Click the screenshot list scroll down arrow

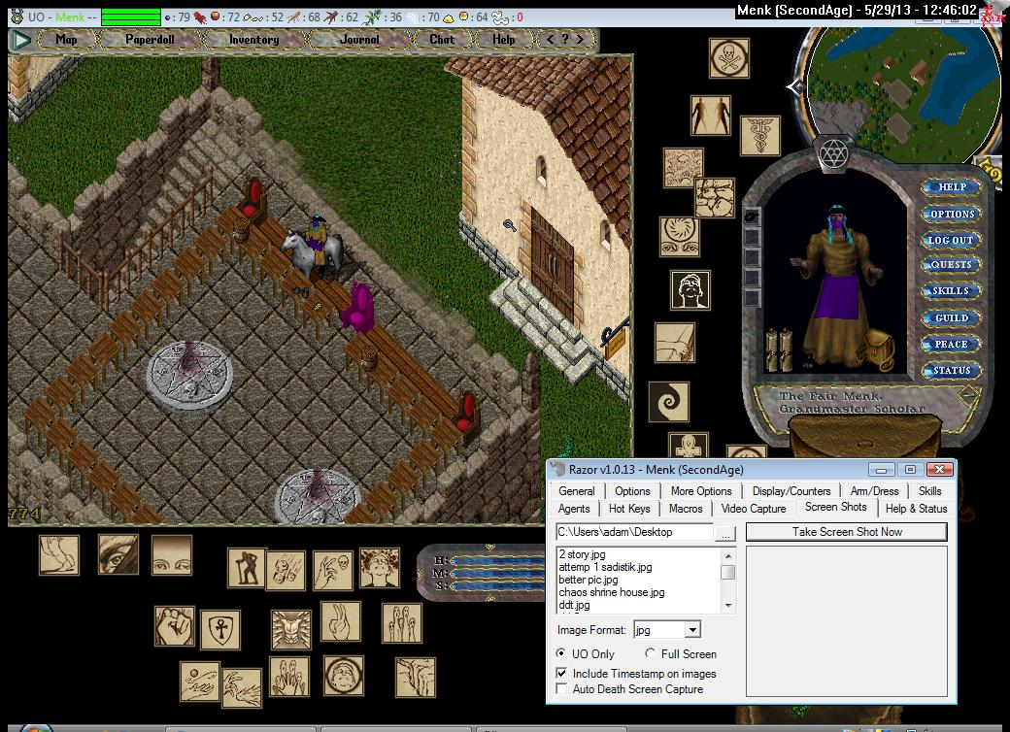pos(727,605)
